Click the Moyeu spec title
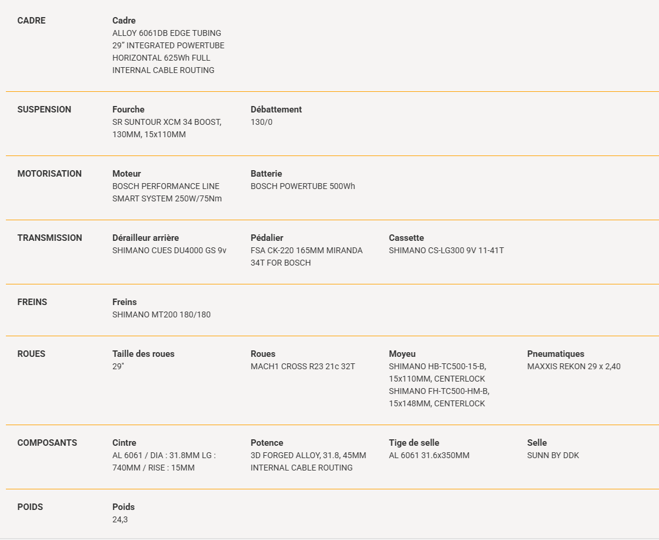Image resolution: width=659 pixels, height=540 pixels. 402,354
